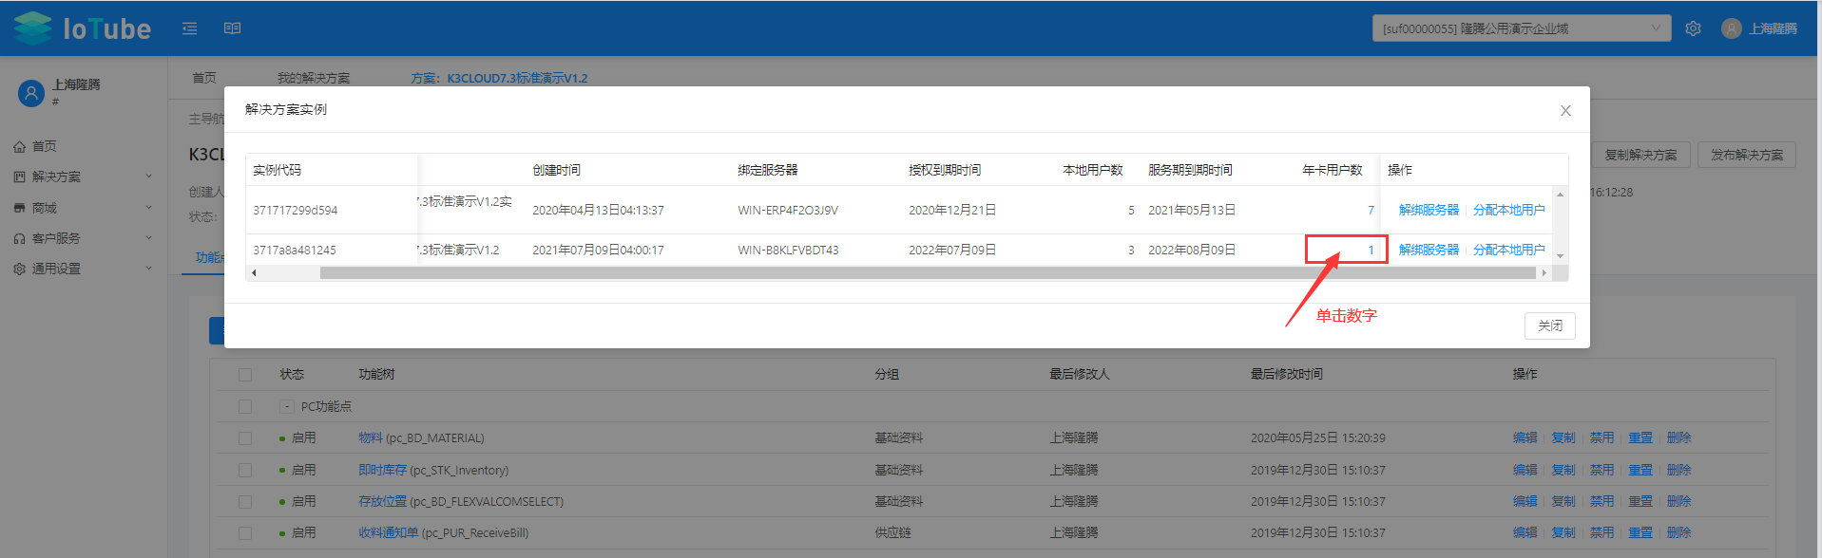This screenshot has height=558, width=1822.
Task: Click the table scroll down arrow in dialog
Action: click(x=1560, y=257)
